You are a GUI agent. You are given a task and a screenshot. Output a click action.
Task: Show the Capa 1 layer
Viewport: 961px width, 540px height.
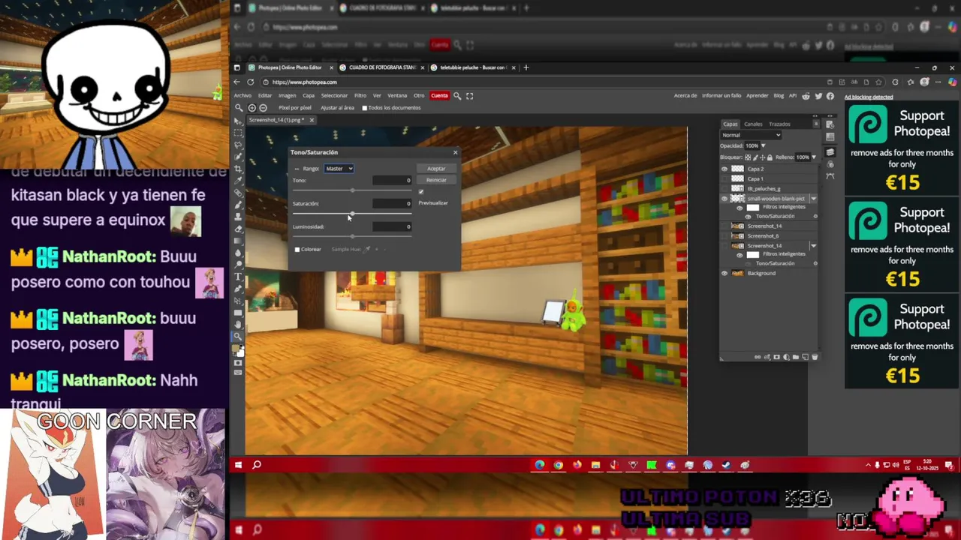[x=725, y=178]
